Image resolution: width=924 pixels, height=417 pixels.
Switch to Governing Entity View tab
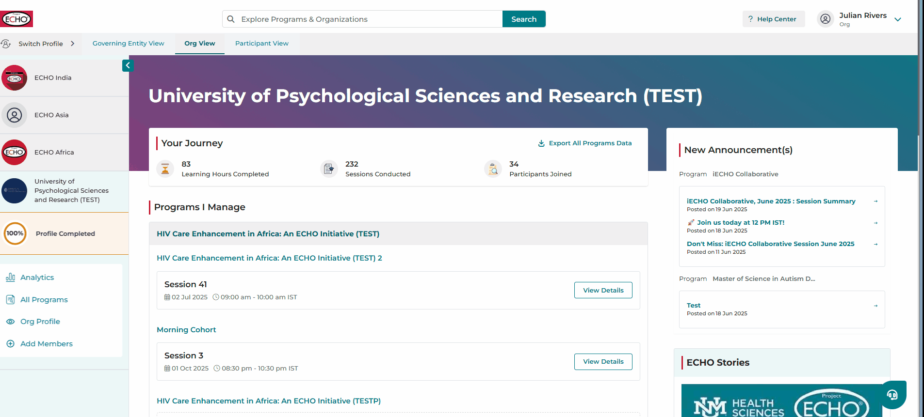pyautogui.click(x=129, y=44)
